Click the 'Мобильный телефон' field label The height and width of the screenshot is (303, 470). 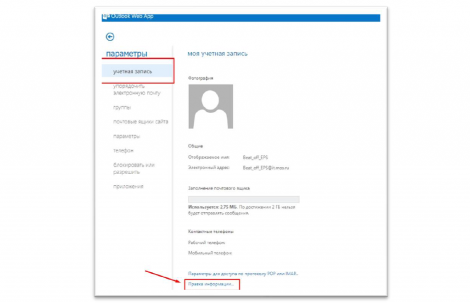pyautogui.click(x=210, y=253)
